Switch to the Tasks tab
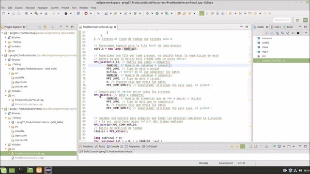310x174 pixels. click(x=100, y=146)
